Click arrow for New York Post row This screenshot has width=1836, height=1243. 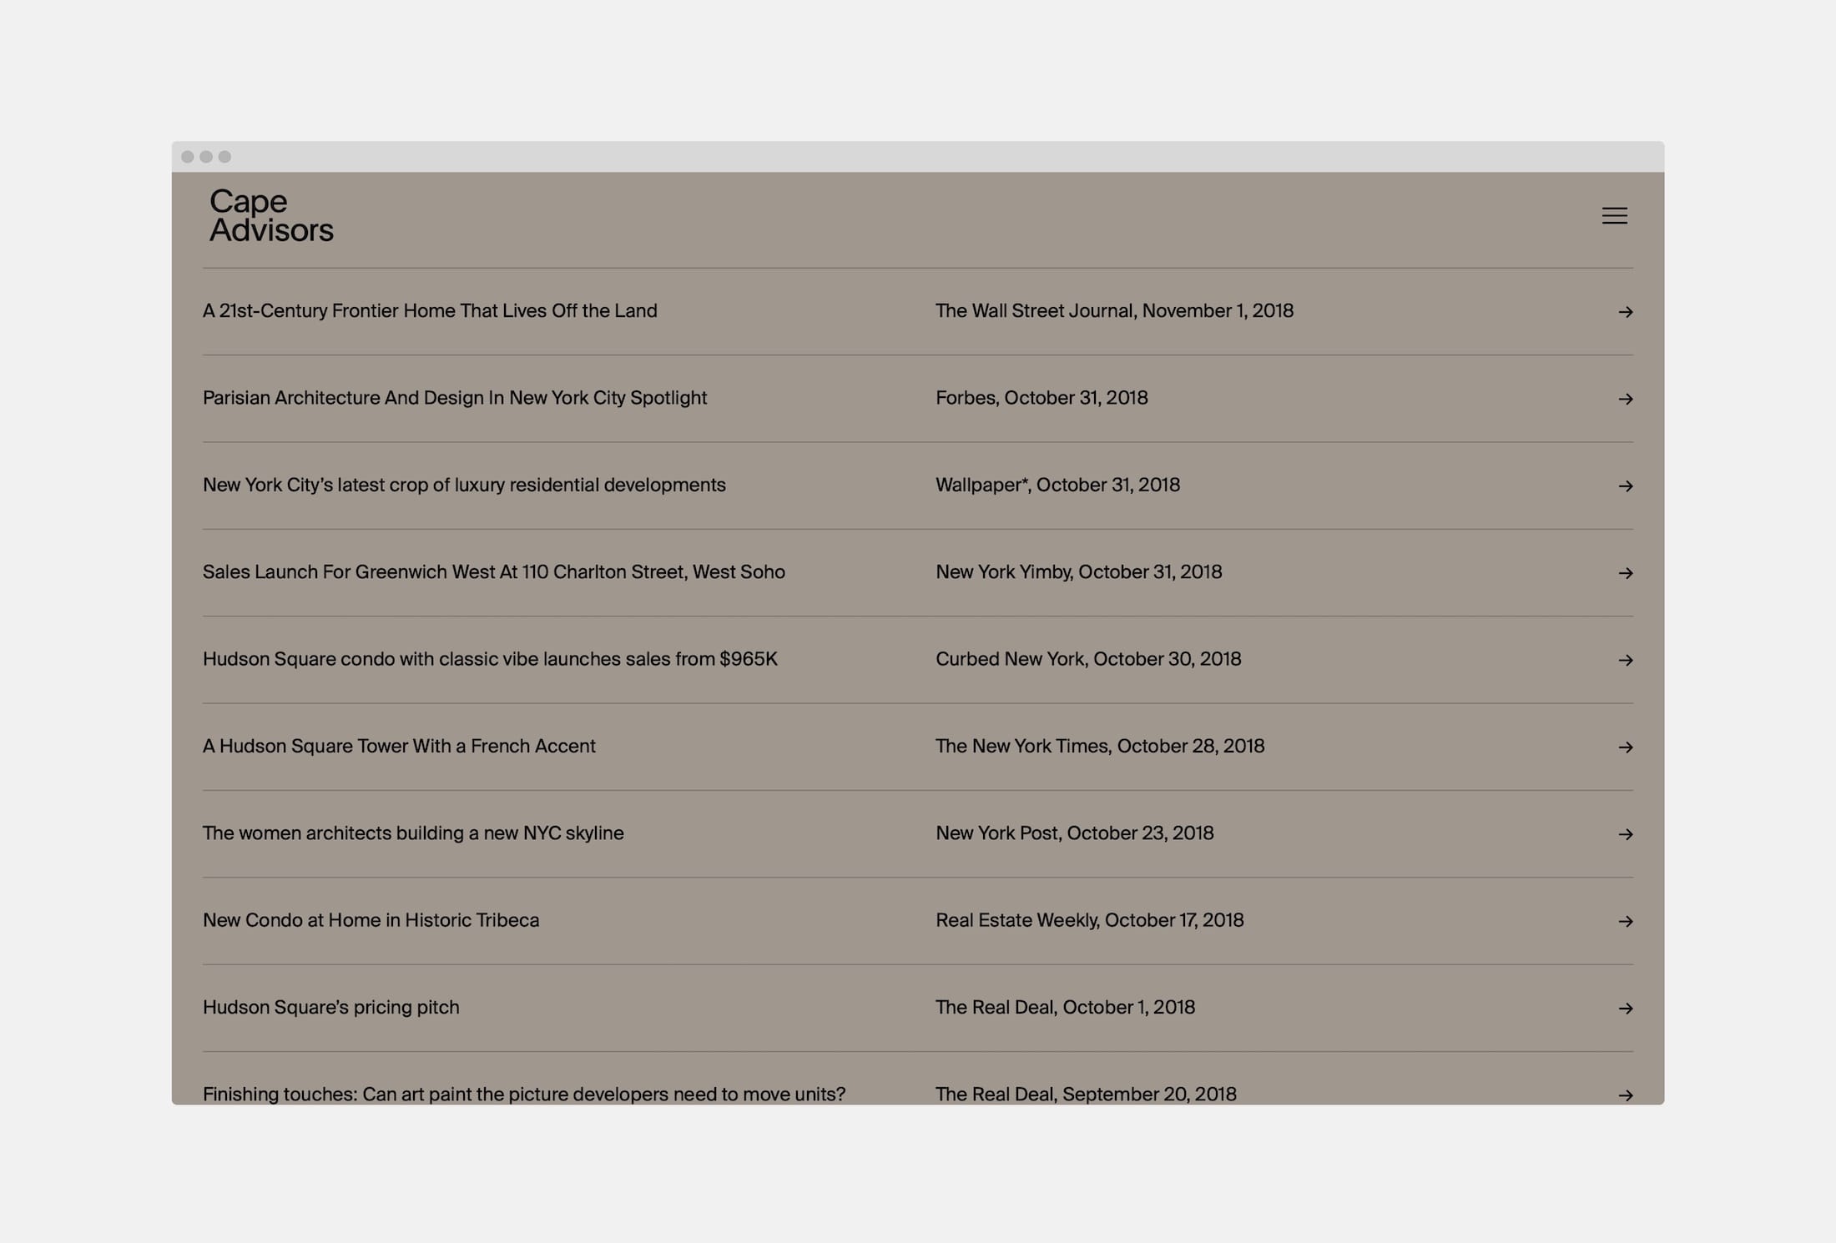point(1625,834)
